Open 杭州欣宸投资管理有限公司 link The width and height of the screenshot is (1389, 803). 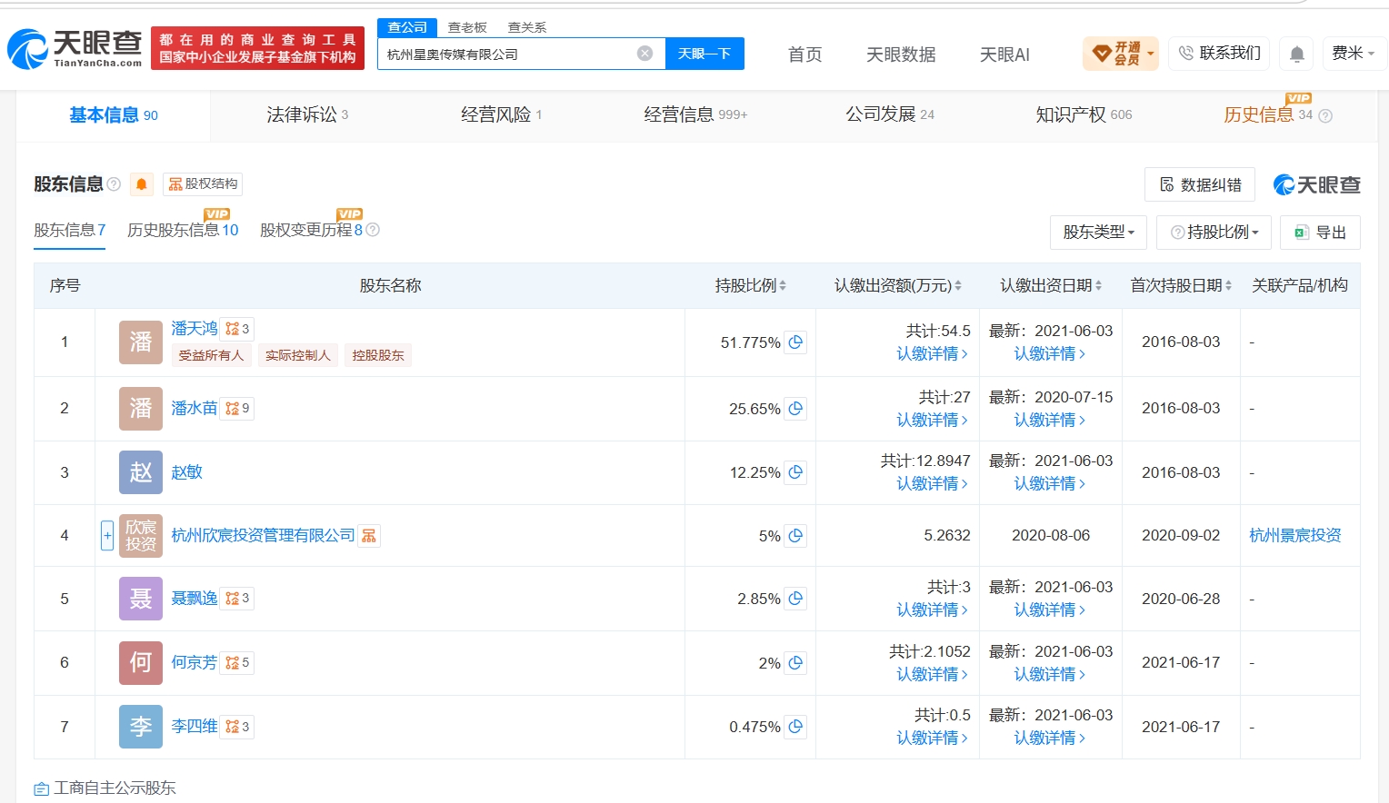point(263,536)
